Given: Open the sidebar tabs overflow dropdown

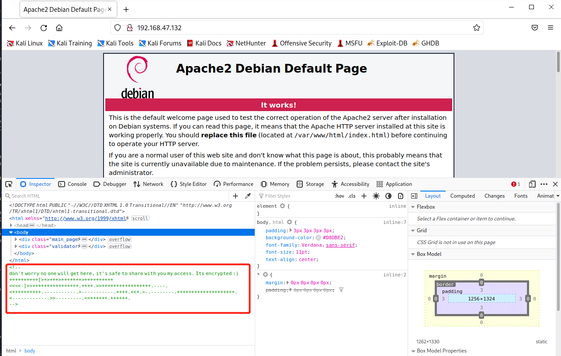Looking at the screenshot, I should pos(558,196).
